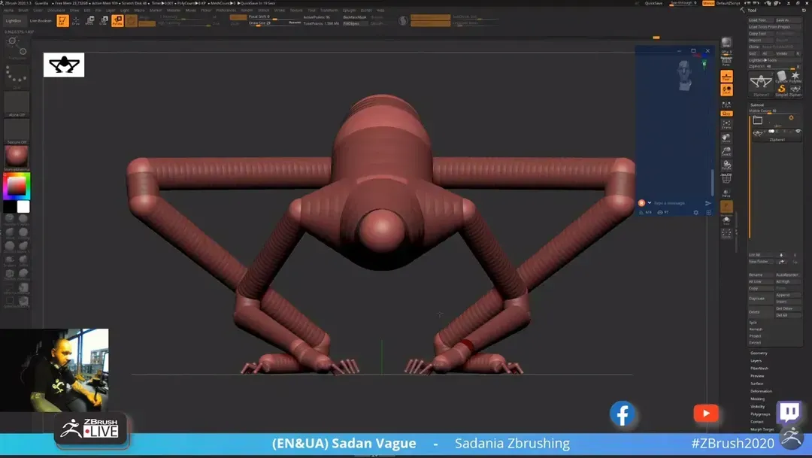Toggle Live Boolean mode
This screenshot has height=458, width=812.
(39, 21)
